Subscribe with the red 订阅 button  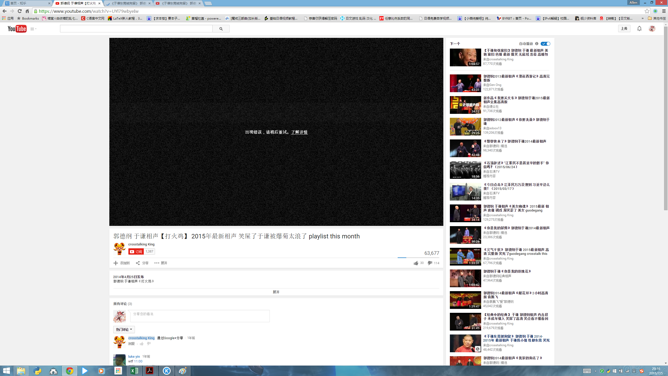click(x=136, y=251)
